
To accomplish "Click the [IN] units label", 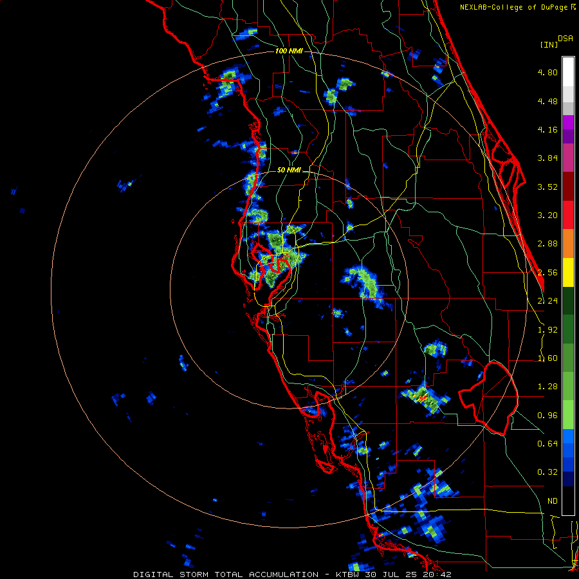I will point(549,44).
